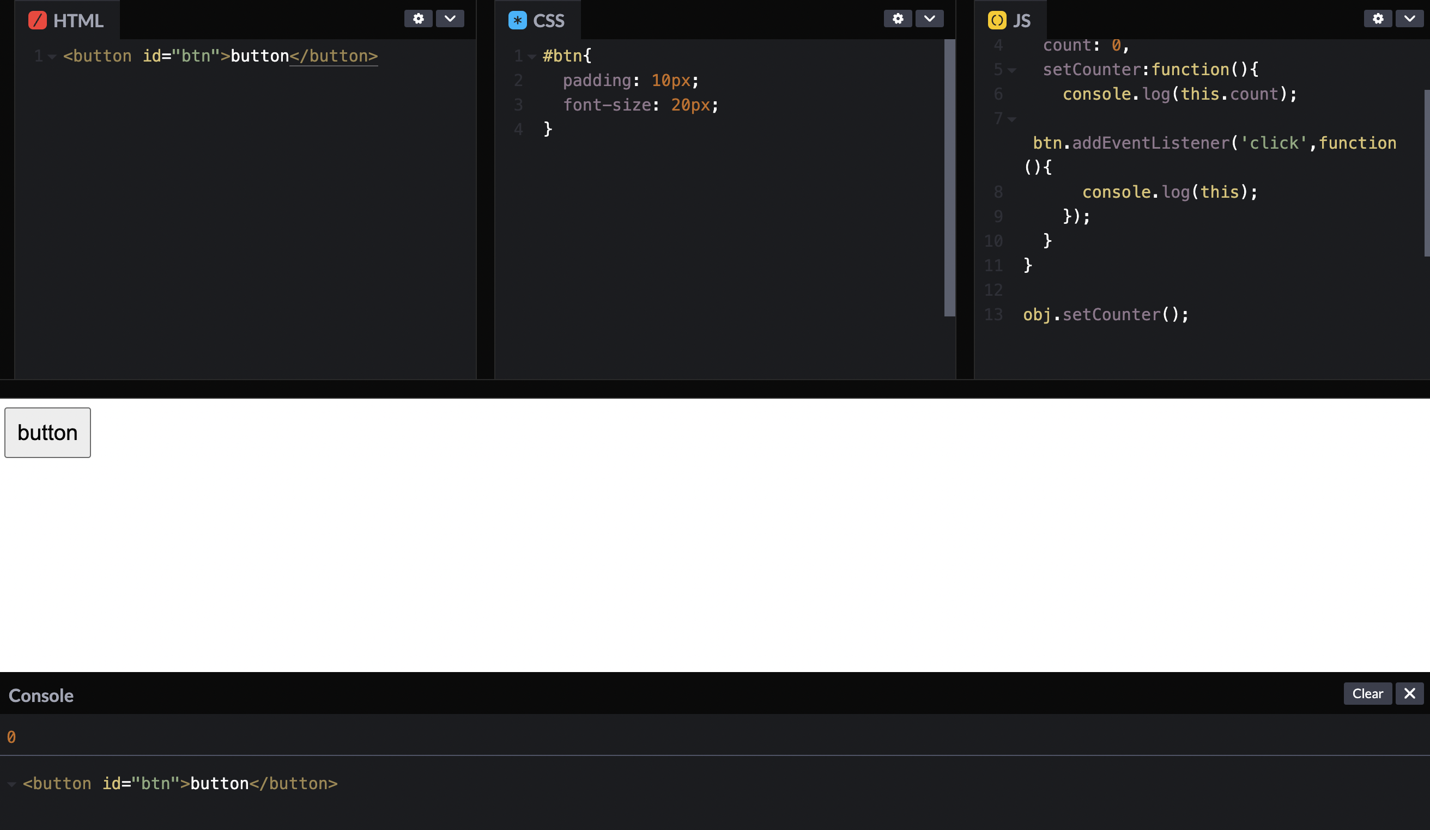Expand the JS editor dropdown chevron
Screen dimensions: 1430x830
click(x=1410, y=19)
